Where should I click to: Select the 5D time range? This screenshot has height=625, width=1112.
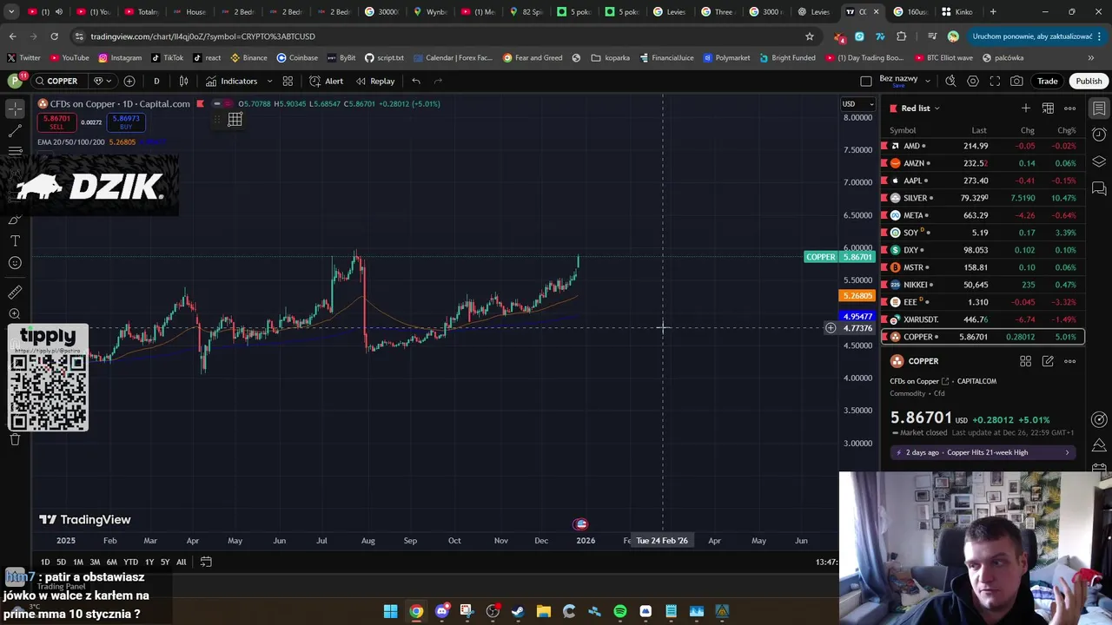click(61, 562)
